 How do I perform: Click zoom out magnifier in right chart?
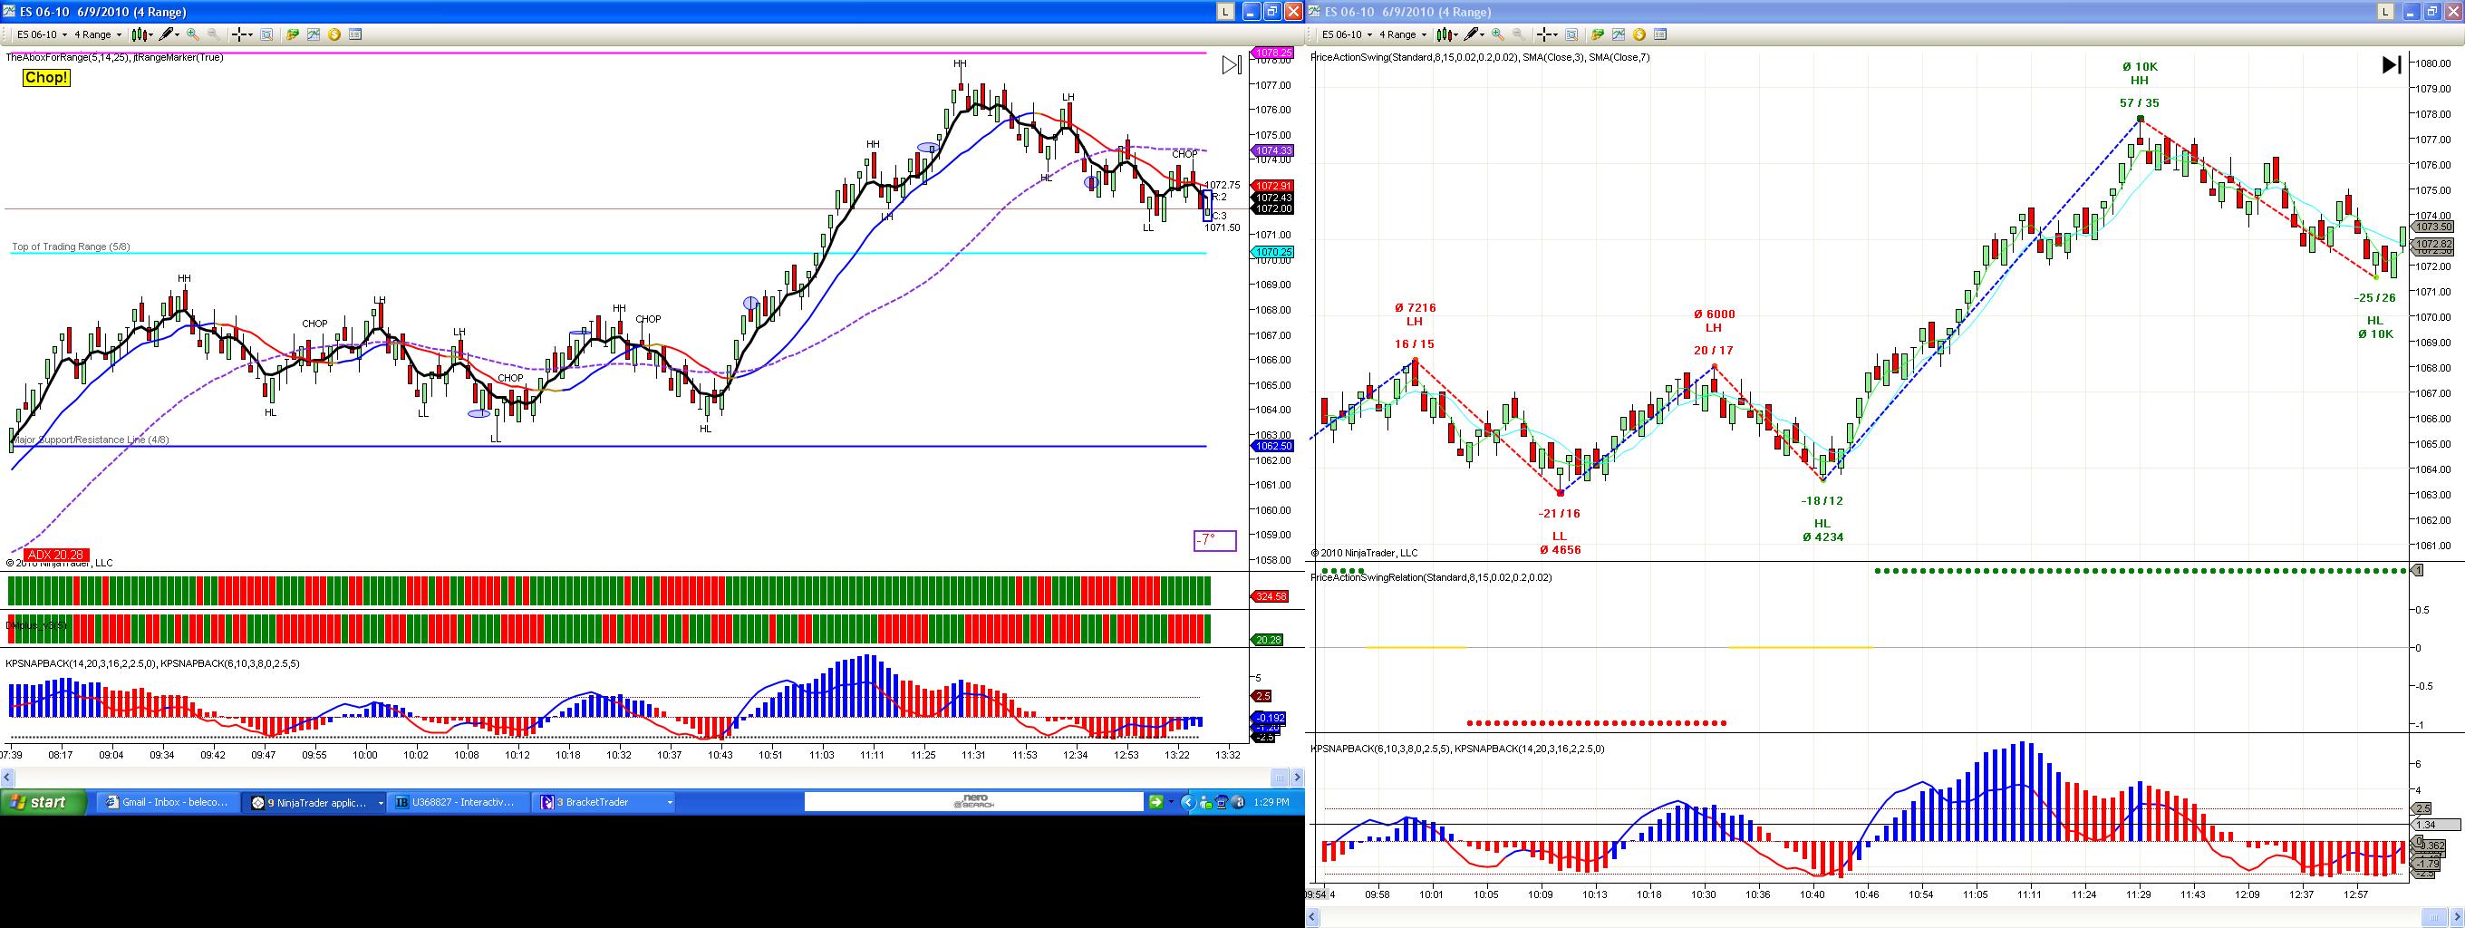pyautogui.click(x=1519, y=34)
